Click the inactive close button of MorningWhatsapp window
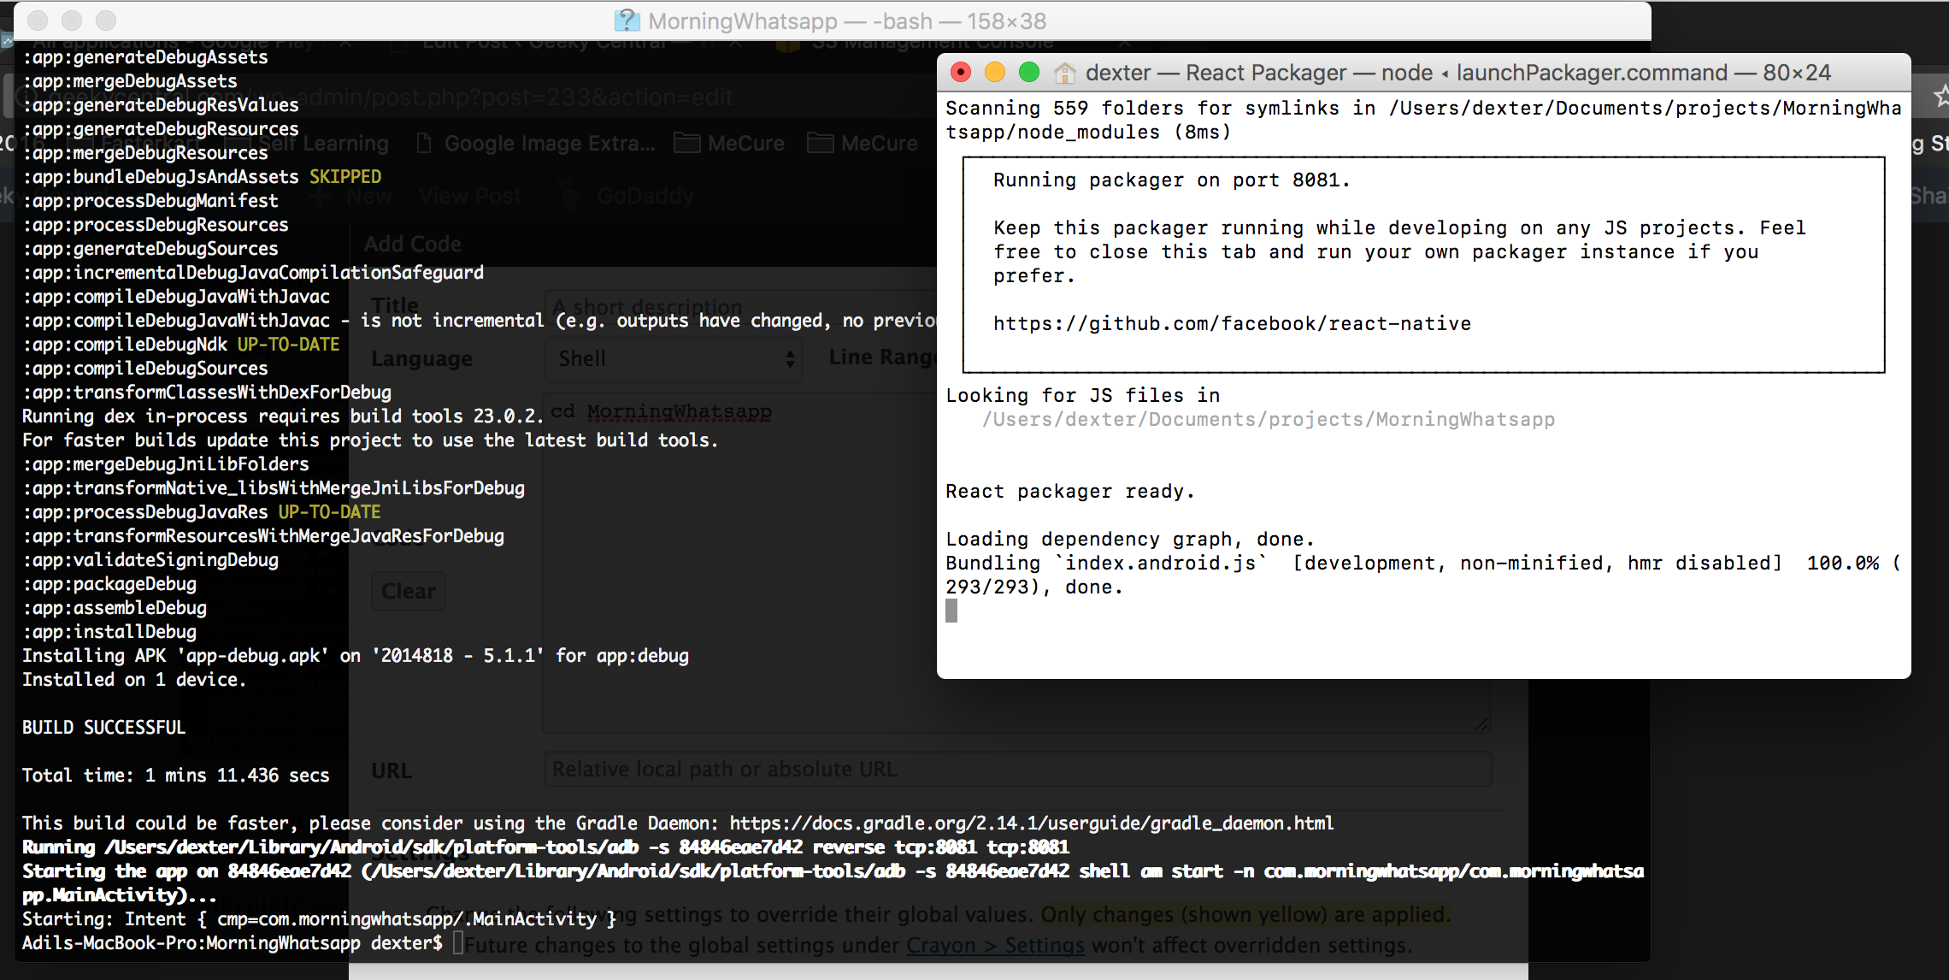The image size is (1949, 980). point(38,20)
